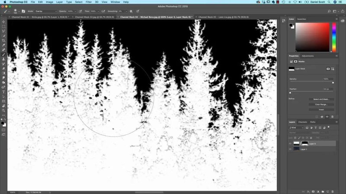Toggle layer filtering on/off switch
Screen dimensions: 346x194
[x=329, y=127]
